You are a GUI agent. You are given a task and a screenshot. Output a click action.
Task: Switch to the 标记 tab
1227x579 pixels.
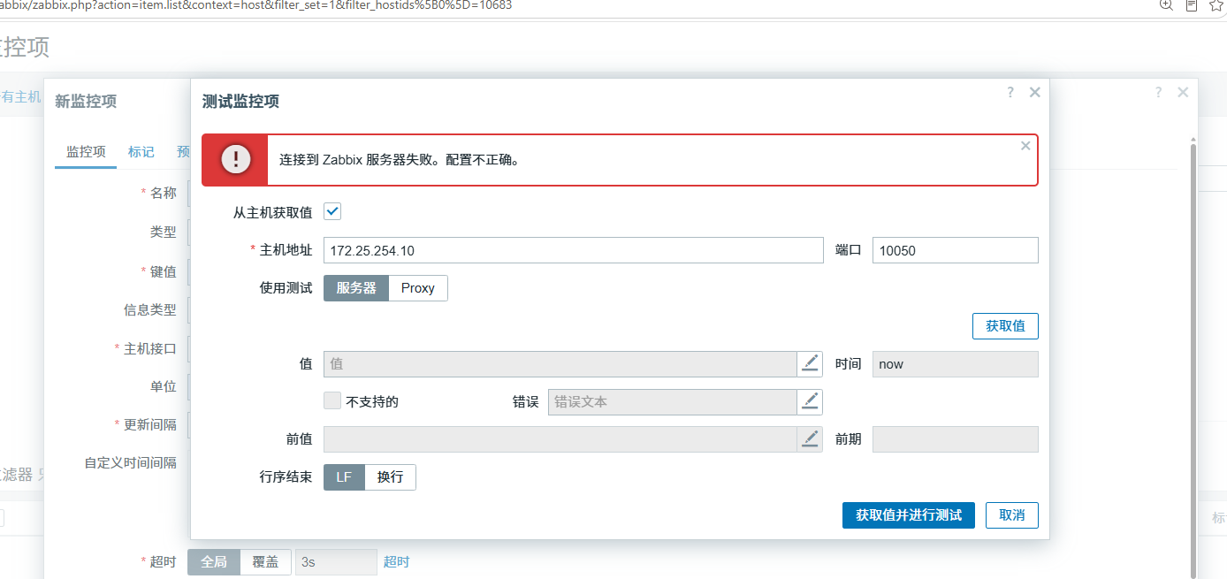141,152
